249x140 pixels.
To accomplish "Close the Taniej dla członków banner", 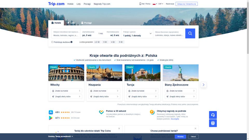I will (119, 128).
